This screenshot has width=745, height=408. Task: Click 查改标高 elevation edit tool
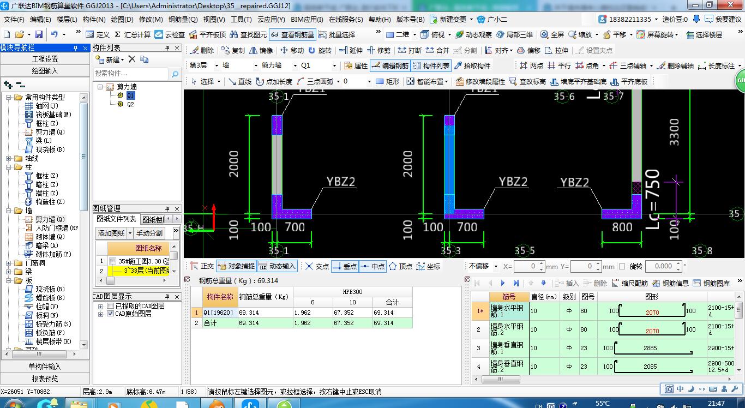pos(527,81)
